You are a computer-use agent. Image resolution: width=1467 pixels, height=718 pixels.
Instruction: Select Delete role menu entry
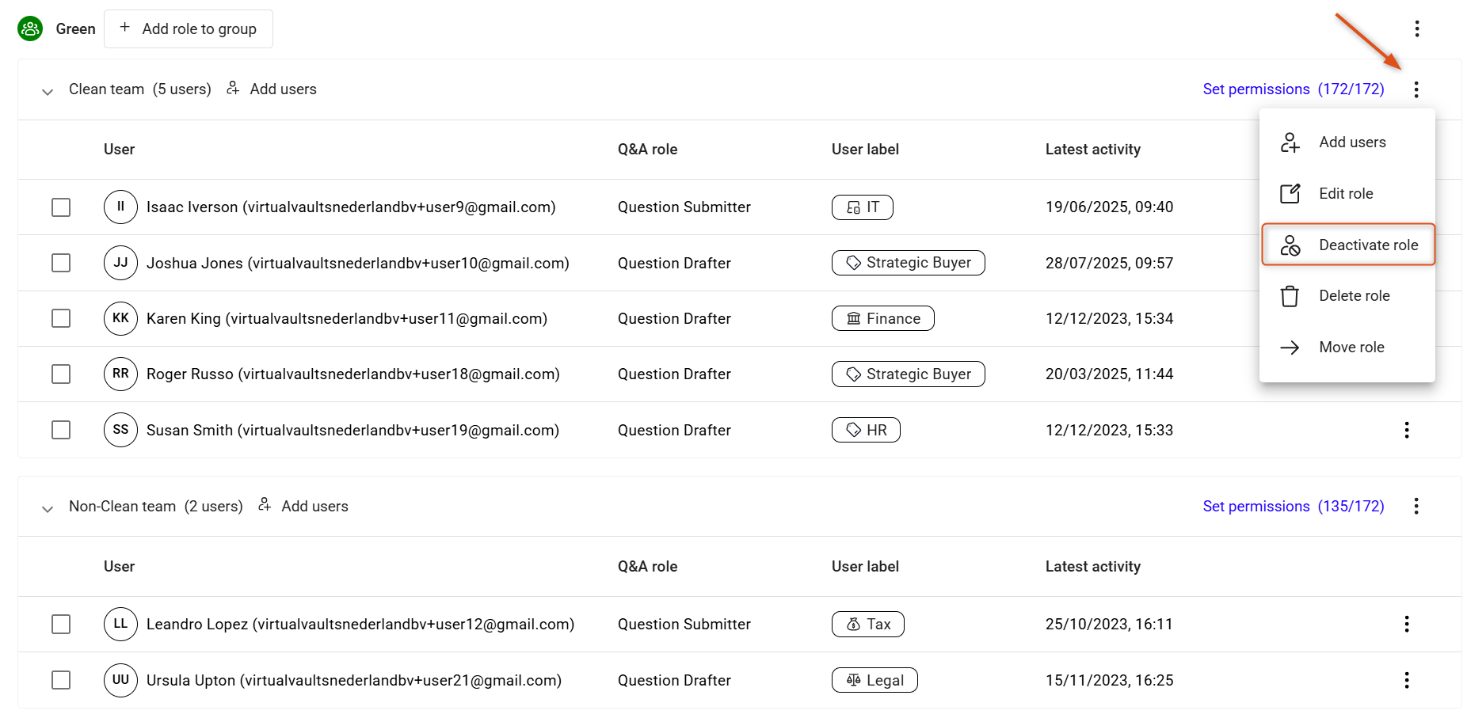pyautogui.click(x=1347, y=296)
